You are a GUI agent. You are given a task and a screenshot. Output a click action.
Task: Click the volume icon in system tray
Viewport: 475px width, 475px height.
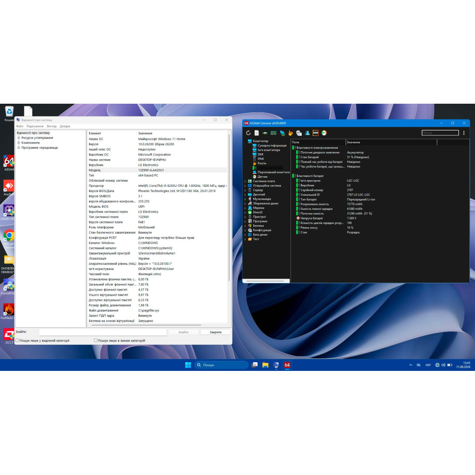(x=443, y=365)
